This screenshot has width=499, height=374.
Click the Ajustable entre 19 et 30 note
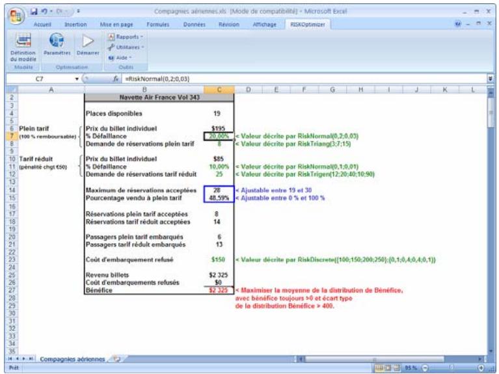click(x=273, y=191)
